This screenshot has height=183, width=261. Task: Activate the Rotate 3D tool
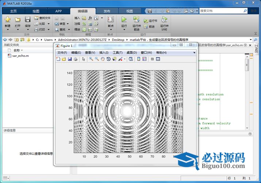point(108,59)
